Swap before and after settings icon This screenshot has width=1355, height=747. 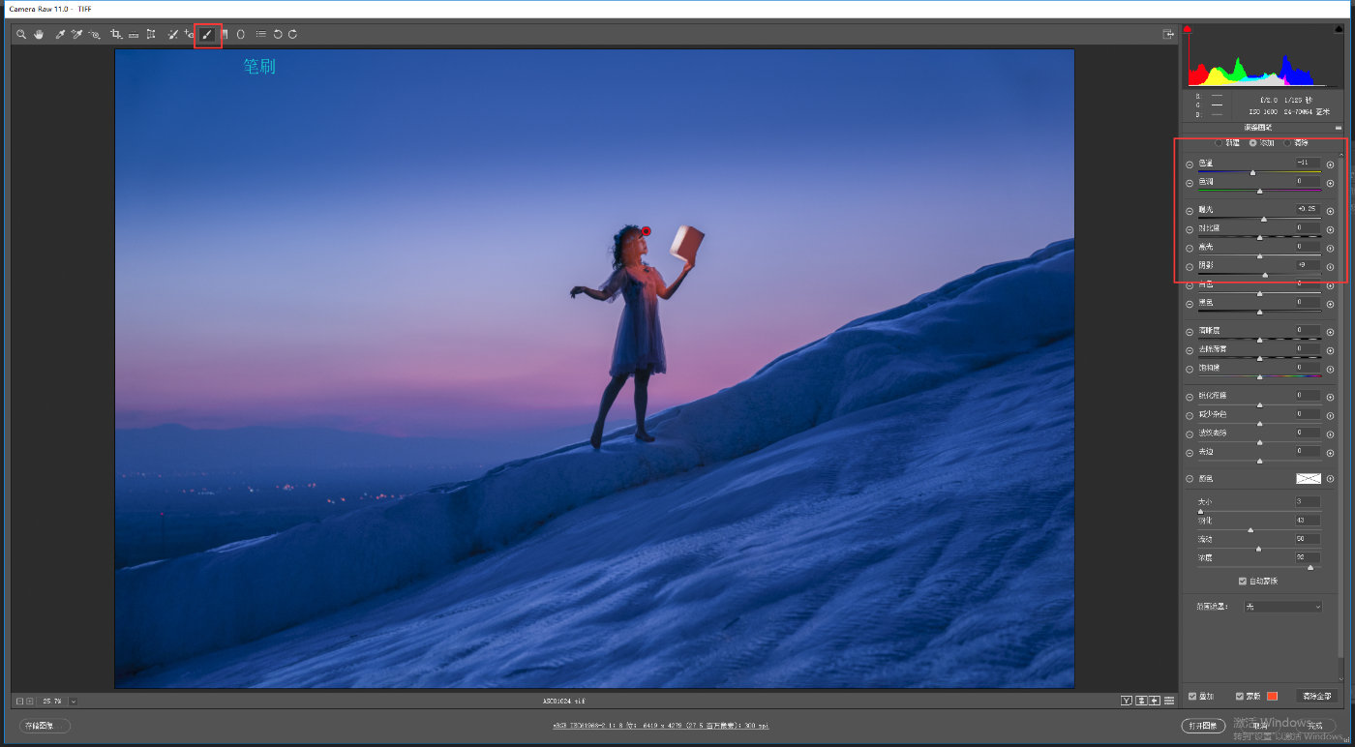pyautogui.click(x=1141, y=701)
